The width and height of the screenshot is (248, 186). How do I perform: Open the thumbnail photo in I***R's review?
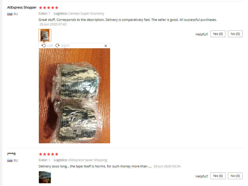point(45,177)
